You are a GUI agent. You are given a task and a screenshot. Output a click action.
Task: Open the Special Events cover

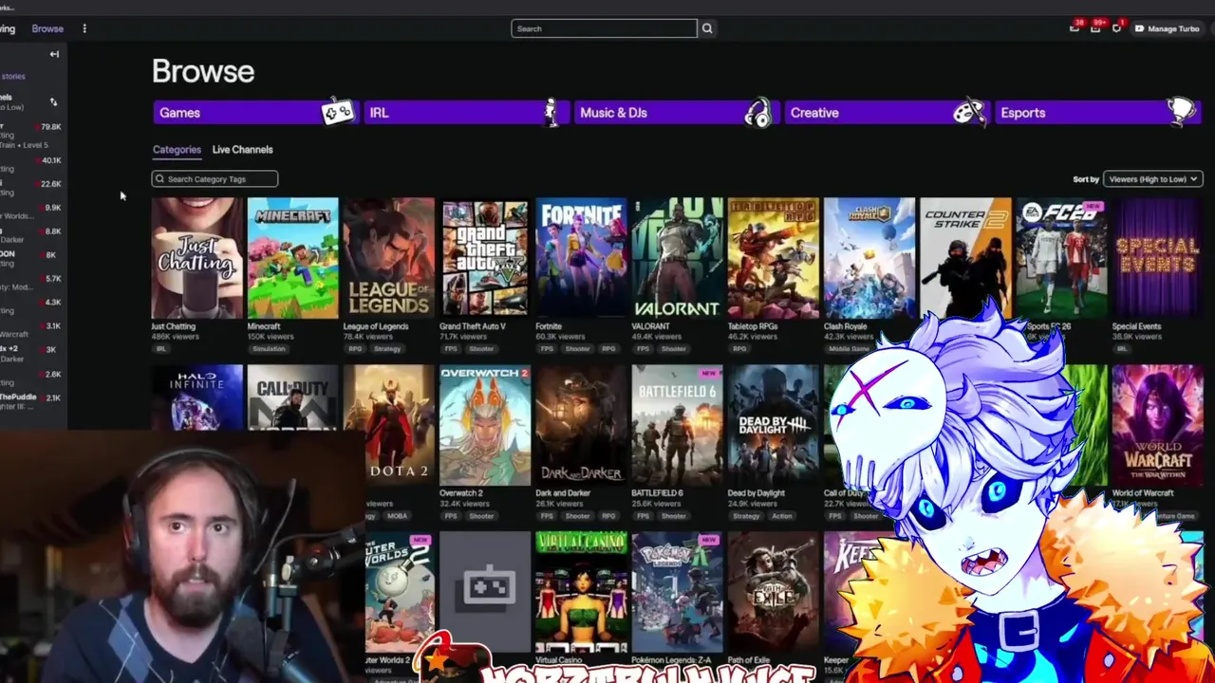(x=1157, y=258)
